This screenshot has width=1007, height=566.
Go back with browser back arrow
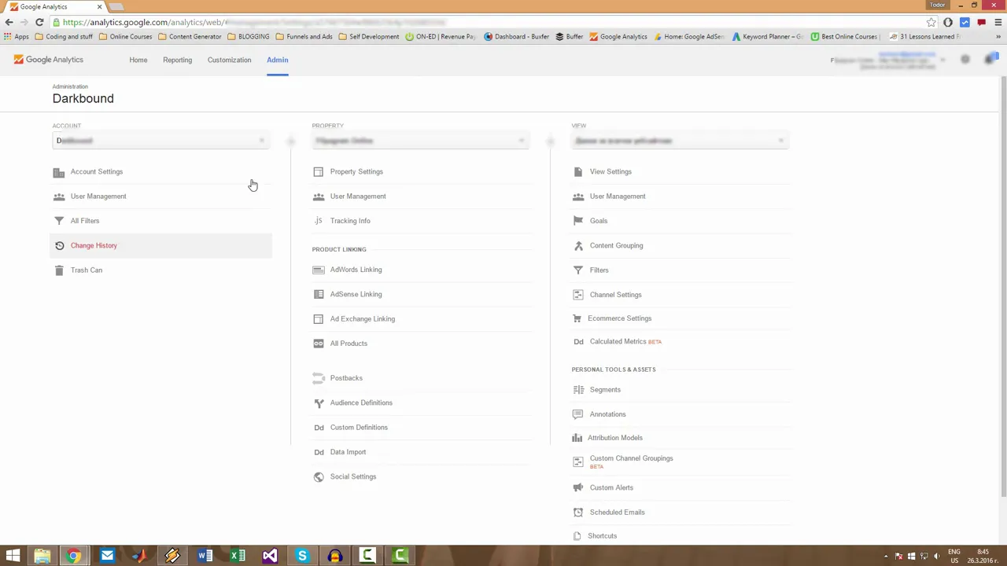tap(9, 22)
